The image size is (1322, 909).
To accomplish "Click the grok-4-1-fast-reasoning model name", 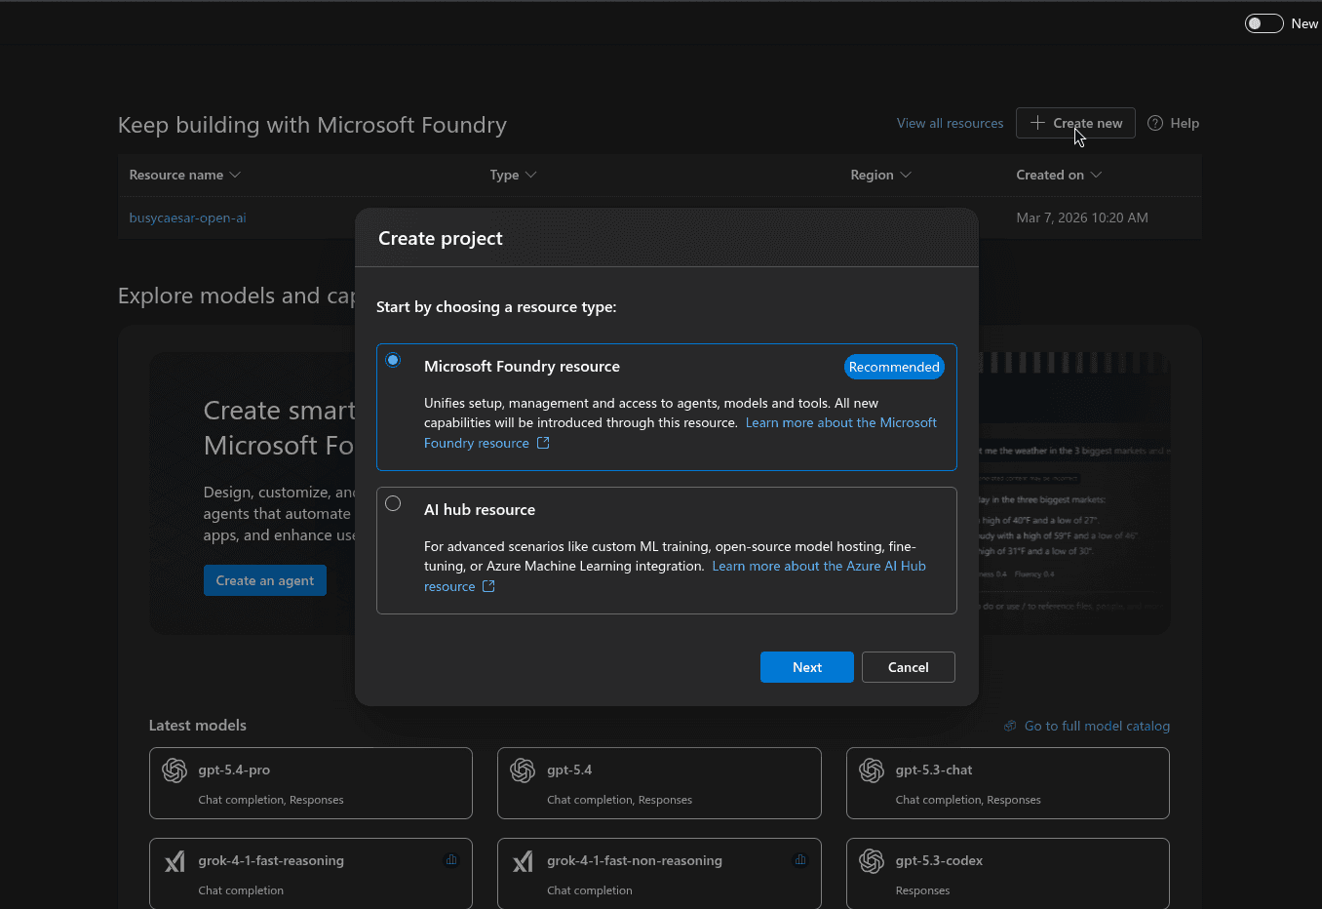I will (x=271, y=860).
